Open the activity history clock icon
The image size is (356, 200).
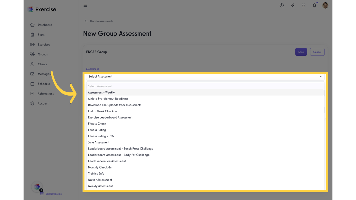pyautogui.click(x=281, y=5)
